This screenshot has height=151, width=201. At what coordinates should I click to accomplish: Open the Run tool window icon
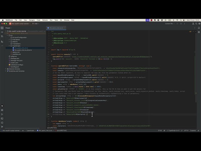(x=2, y=114)
